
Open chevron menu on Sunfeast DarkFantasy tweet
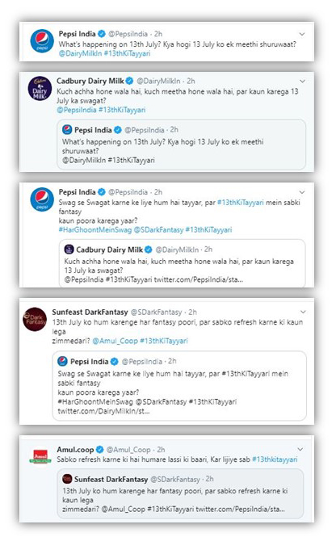coord(303,312)
